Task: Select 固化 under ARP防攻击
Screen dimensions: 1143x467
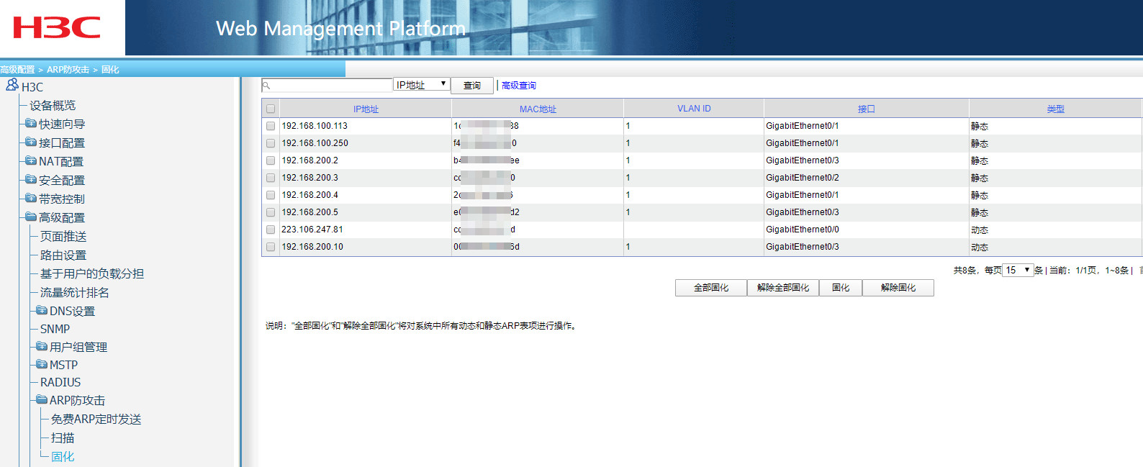Action: (63, 456)
